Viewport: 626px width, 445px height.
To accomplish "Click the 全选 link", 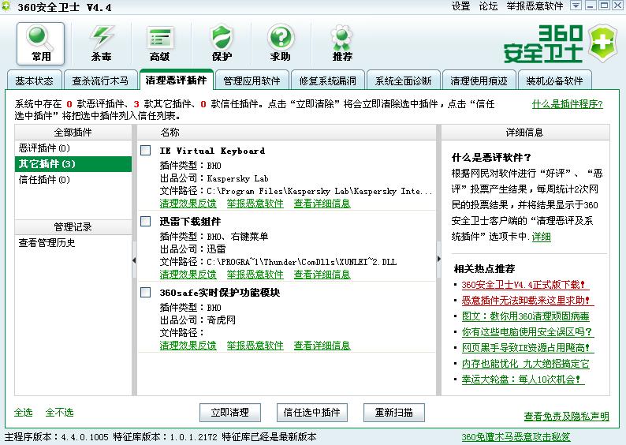I will point(23,412).
